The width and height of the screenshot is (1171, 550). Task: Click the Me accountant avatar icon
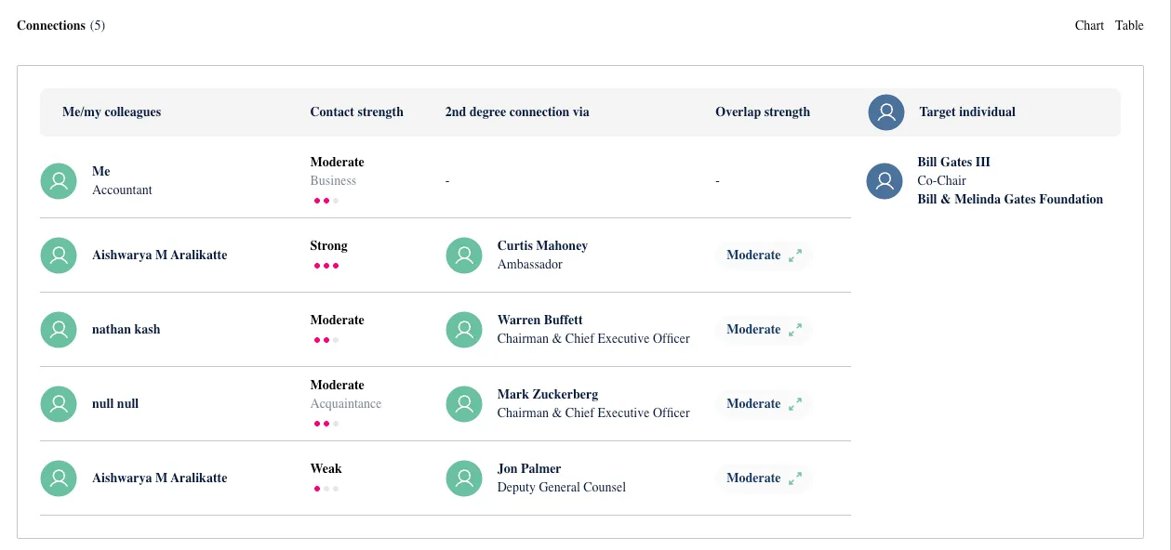click(59, 181)
